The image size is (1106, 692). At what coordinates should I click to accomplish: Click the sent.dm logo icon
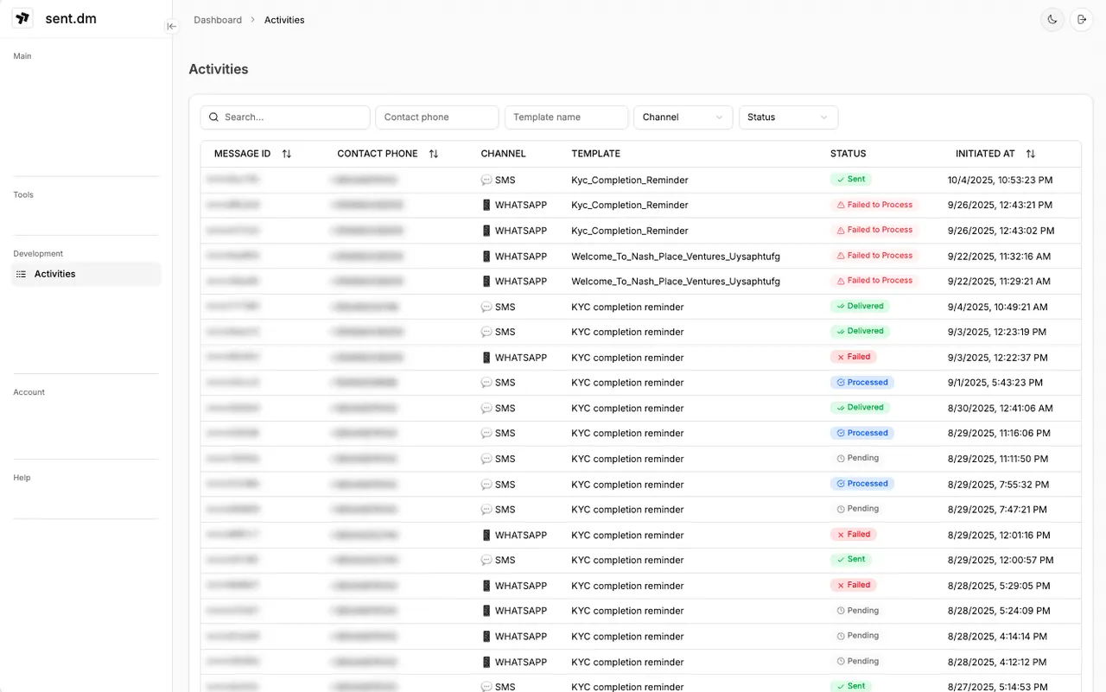pos(22,18)
